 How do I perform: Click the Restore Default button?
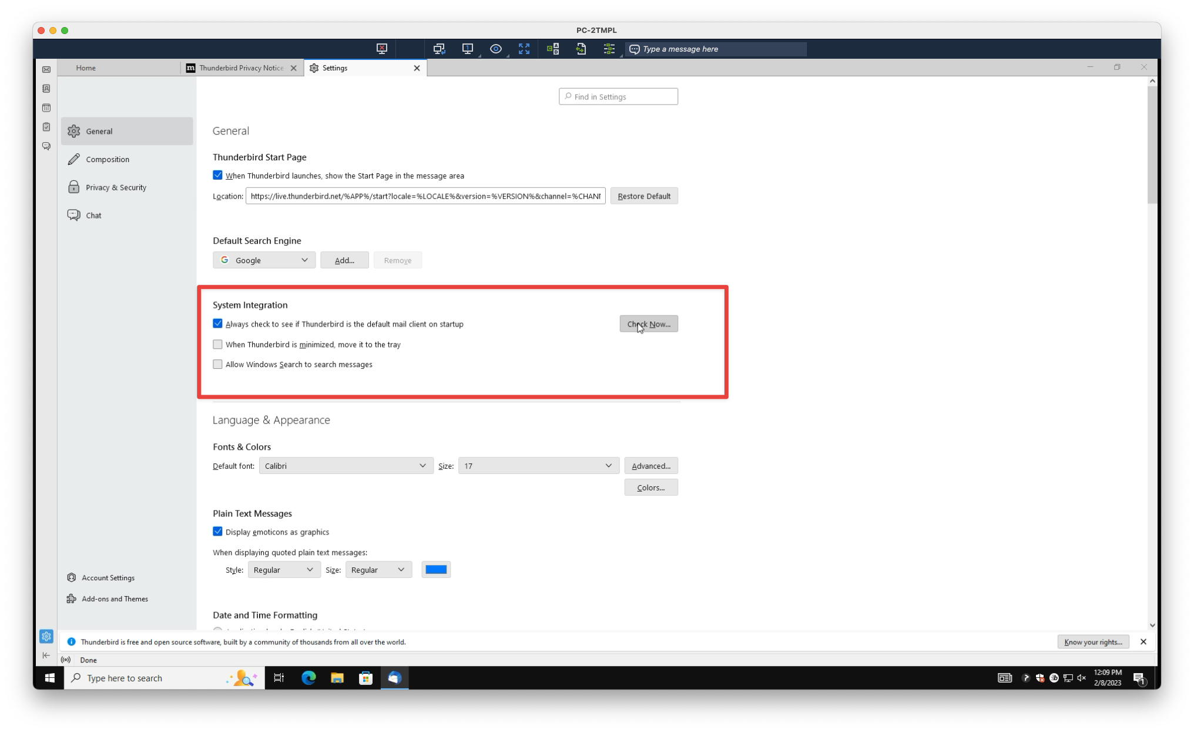(644, 196)
